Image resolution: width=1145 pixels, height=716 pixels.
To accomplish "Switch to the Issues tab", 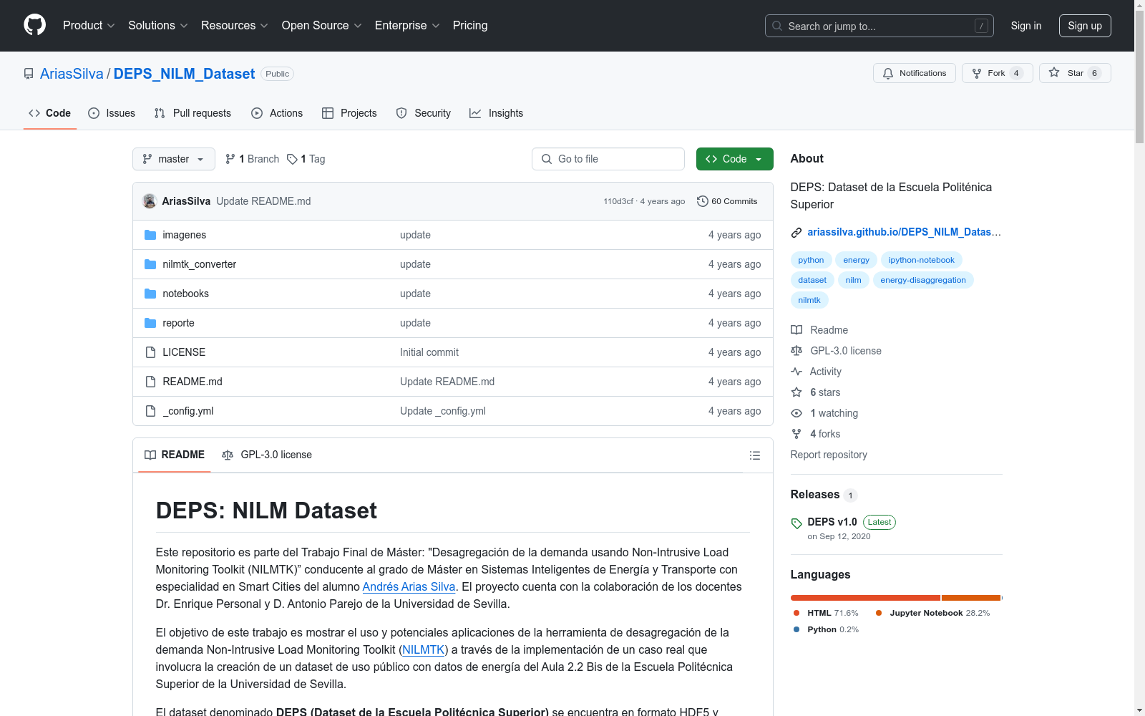I will click(112, 113).
